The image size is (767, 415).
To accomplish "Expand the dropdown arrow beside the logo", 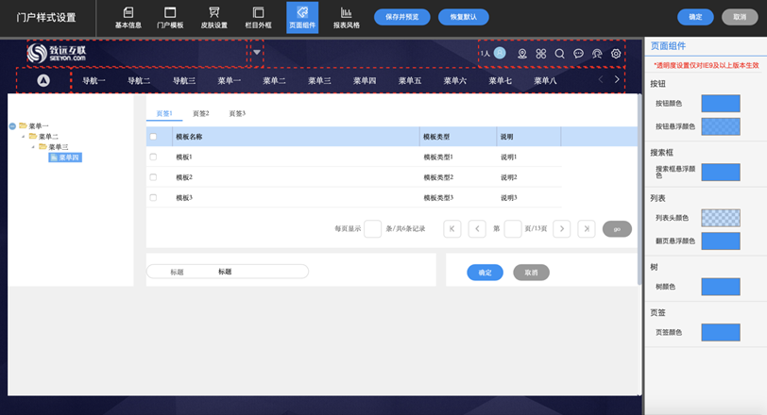I will click(x=257, y=53).
